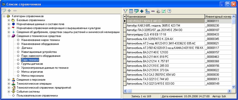
Task: Select Парк навесного оборудования tree item
Action: point(41,56)
